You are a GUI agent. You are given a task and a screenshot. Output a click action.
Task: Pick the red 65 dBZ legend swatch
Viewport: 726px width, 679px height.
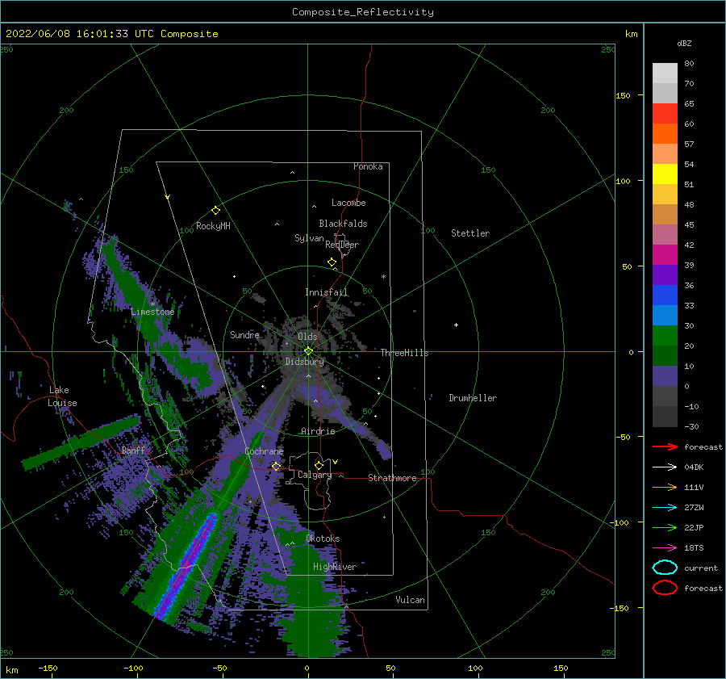pos(665,114)
